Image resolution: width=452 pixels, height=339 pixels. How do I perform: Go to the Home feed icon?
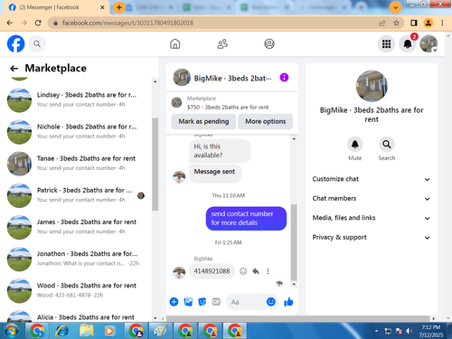(174, 44)
